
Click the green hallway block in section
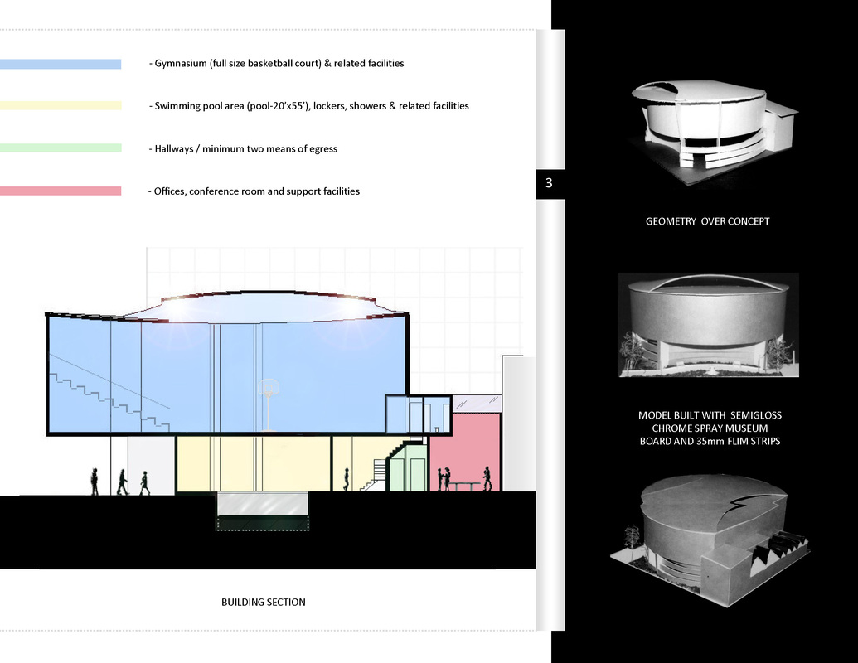(x=407, y=467)
